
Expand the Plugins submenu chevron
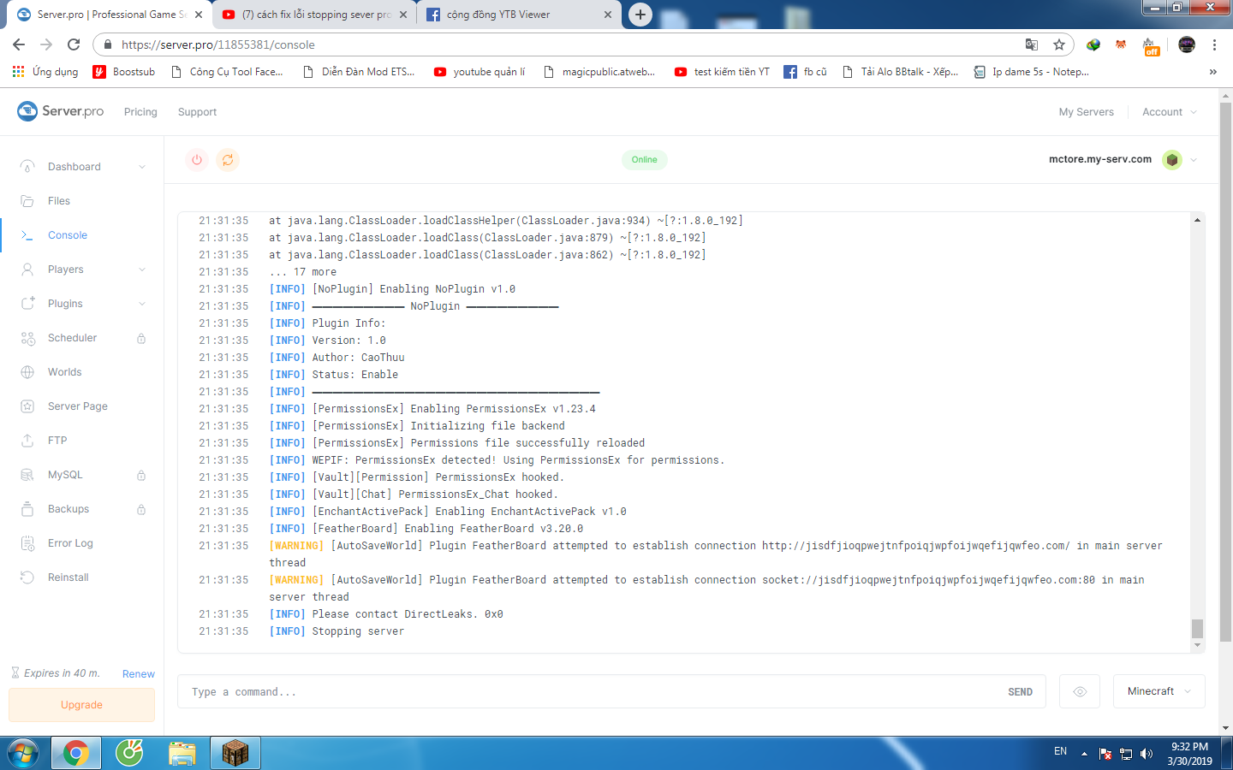[x=142, y=304]
